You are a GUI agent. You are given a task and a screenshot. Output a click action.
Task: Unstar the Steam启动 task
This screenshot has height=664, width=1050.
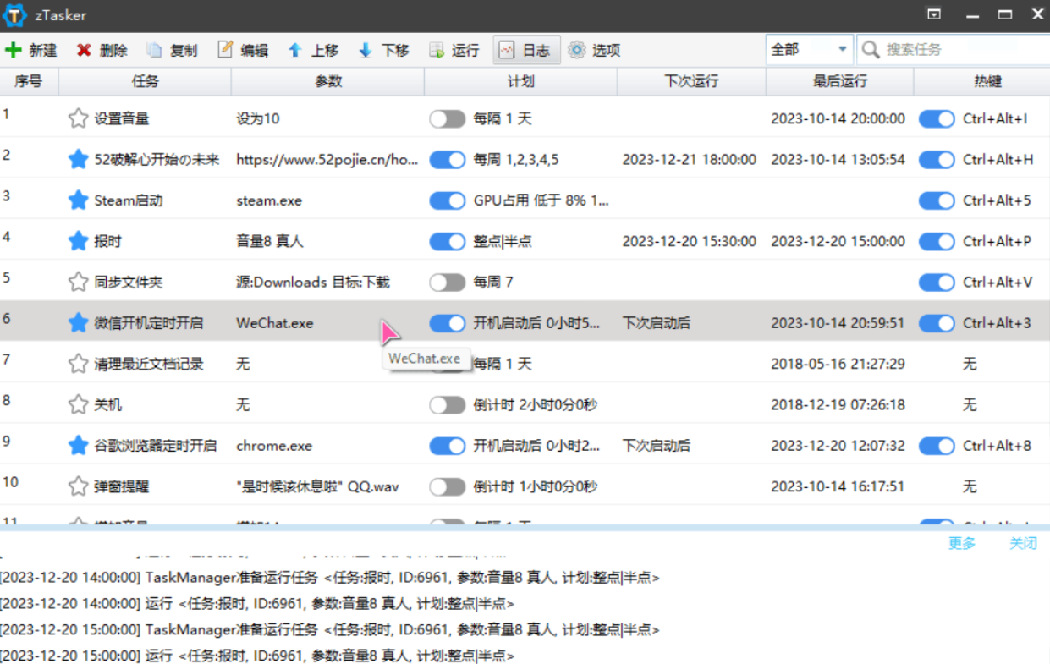click(78, 200)
